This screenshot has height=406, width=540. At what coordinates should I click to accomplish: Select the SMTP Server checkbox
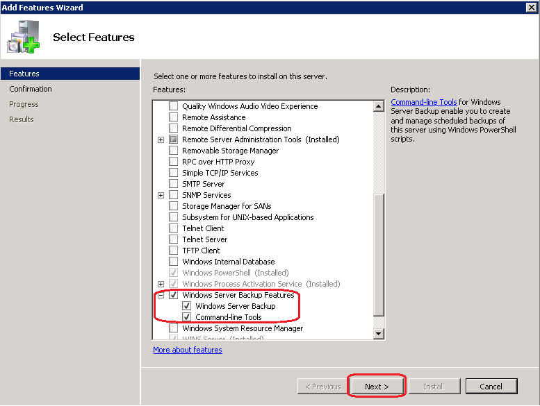173,184
